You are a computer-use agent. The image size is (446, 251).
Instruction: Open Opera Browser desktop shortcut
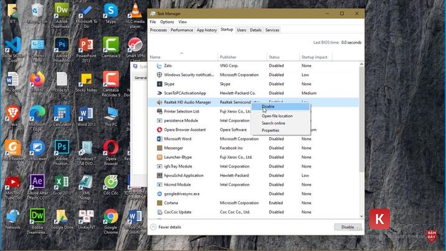(x=111, y=153)
